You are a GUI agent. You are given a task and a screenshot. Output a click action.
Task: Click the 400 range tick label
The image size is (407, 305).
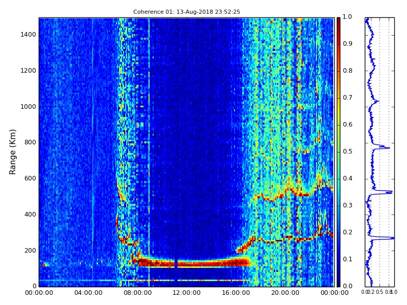30,215
